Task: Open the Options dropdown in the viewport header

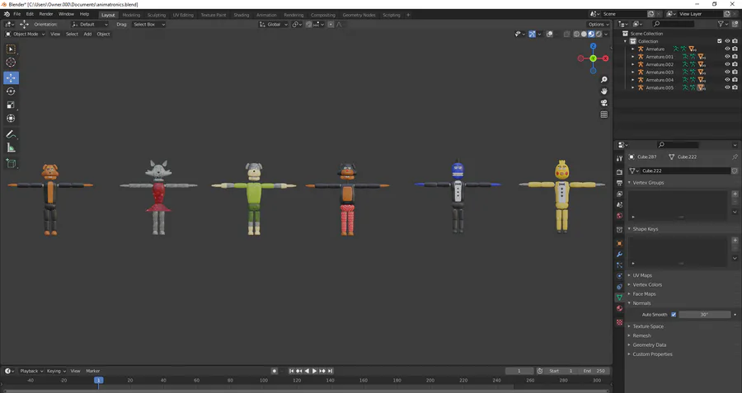Action: click(x=599, y=24)
